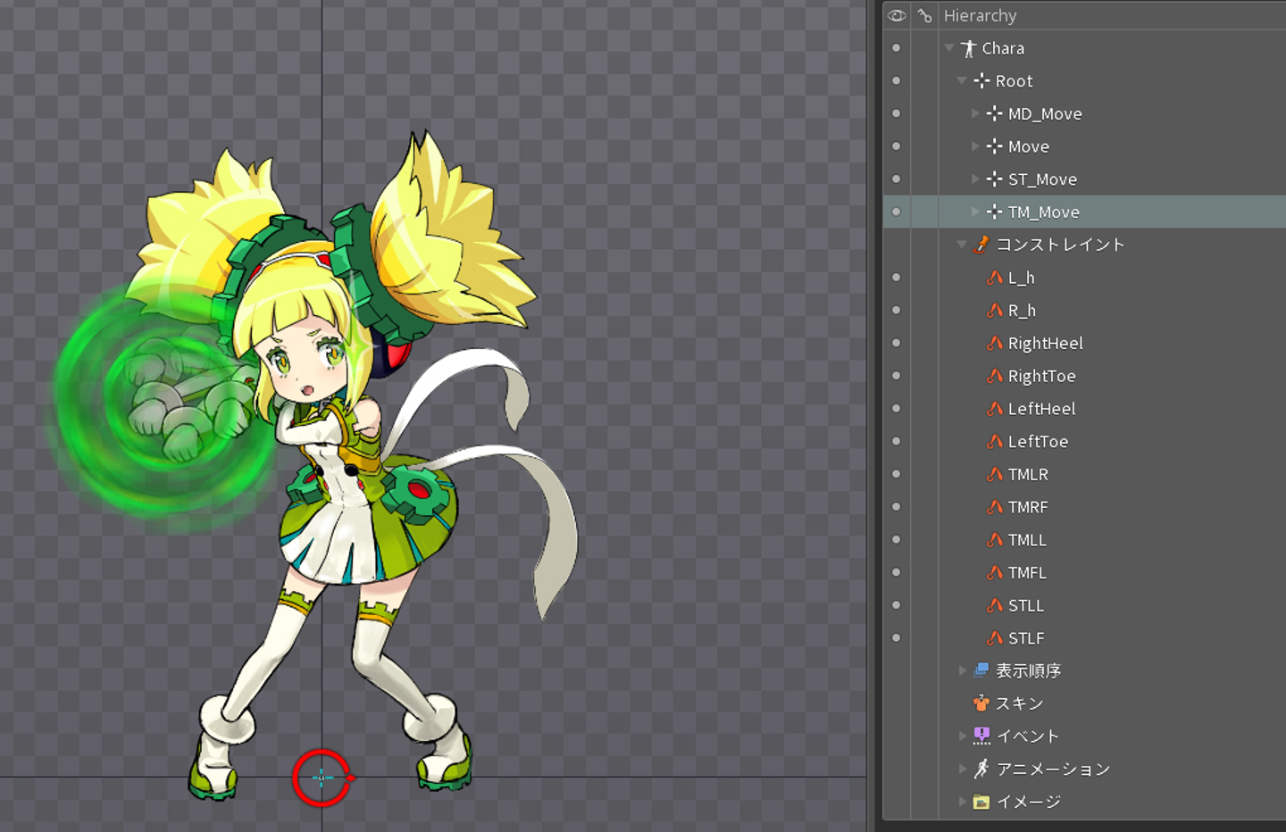Click the skin (スキン) icon
Viewport: 1286px width, 832px height.
[x=981, y=703]
